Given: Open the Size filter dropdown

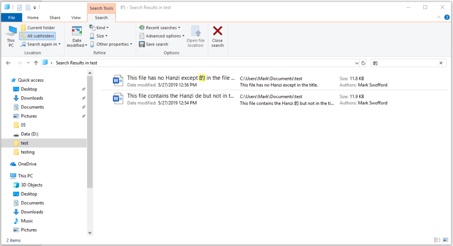Looking at the screenshot, I should [99, 36].
